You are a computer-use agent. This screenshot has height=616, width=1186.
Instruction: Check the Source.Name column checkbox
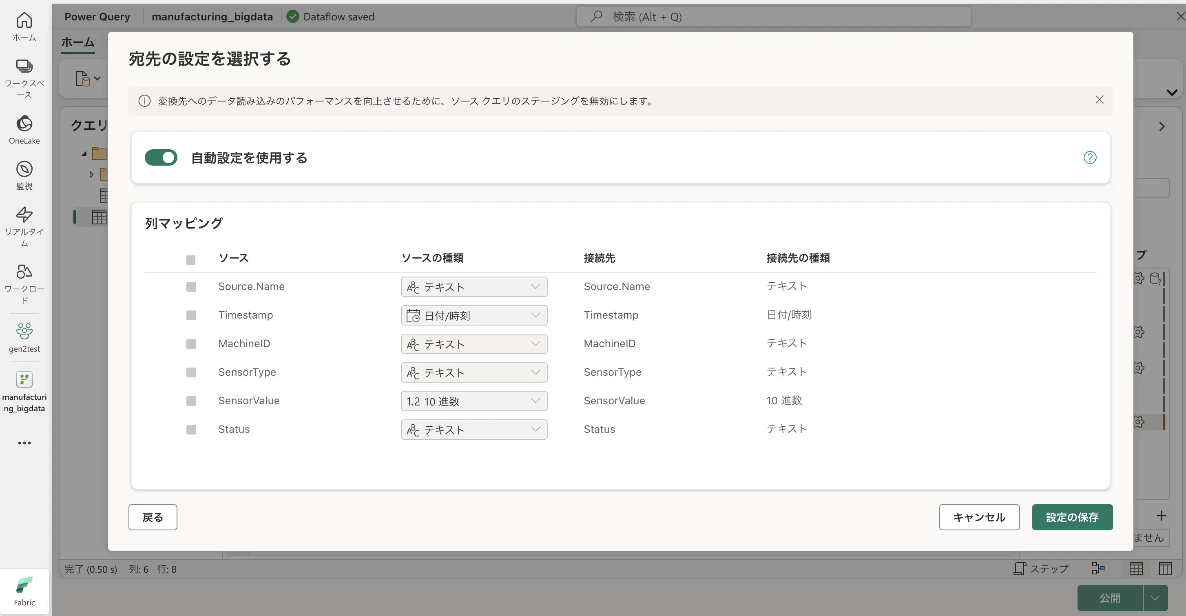tap(191, 287)
